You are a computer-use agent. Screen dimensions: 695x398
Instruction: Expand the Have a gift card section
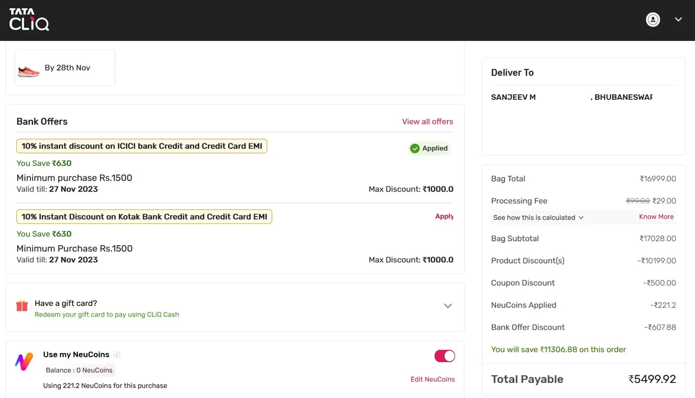[x=448, y=306]
